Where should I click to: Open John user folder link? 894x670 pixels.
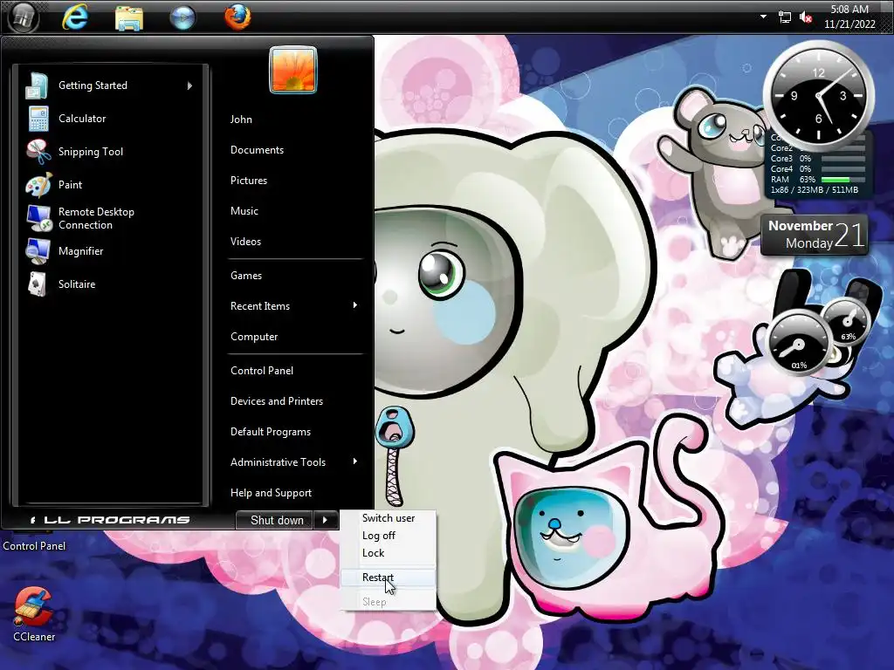tap(241, 119)
